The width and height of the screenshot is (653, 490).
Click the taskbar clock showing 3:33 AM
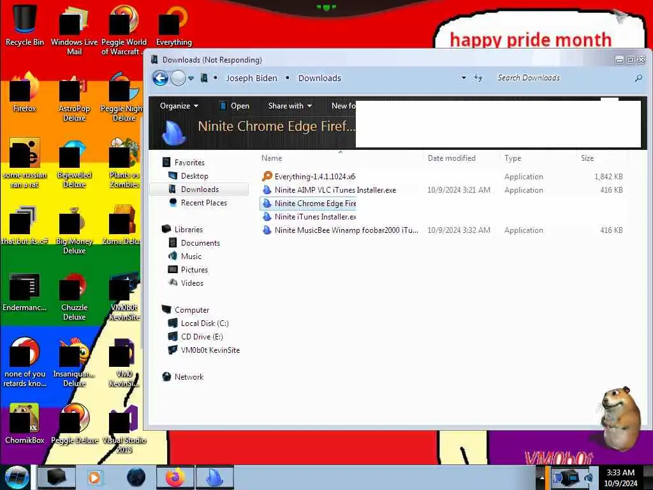tap(620, 477)
